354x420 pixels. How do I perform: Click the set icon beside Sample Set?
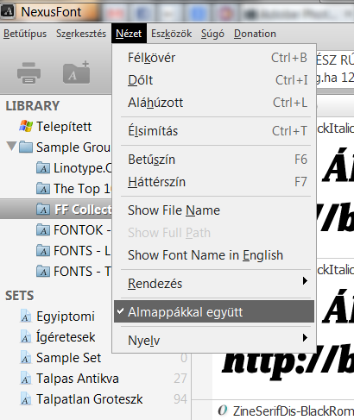(x=26, y=358)
